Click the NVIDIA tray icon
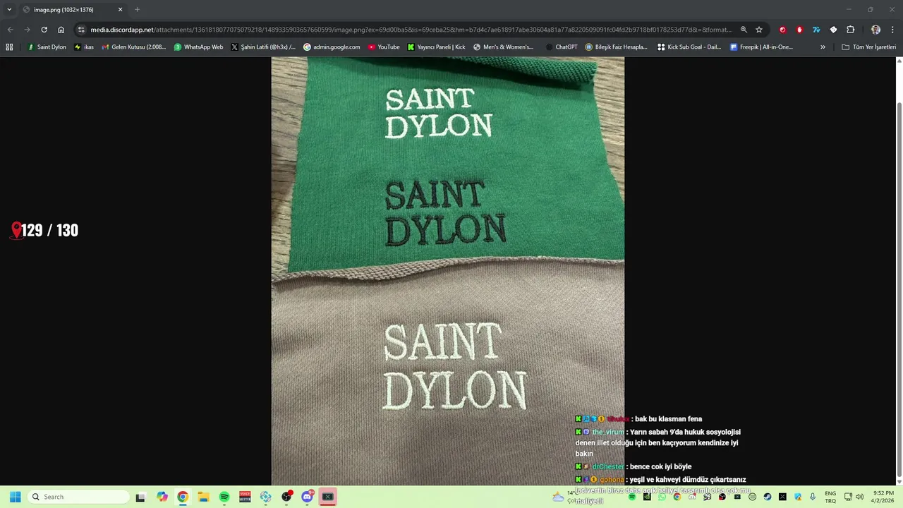This screenshot has width=903, height=508. point(646,497)
